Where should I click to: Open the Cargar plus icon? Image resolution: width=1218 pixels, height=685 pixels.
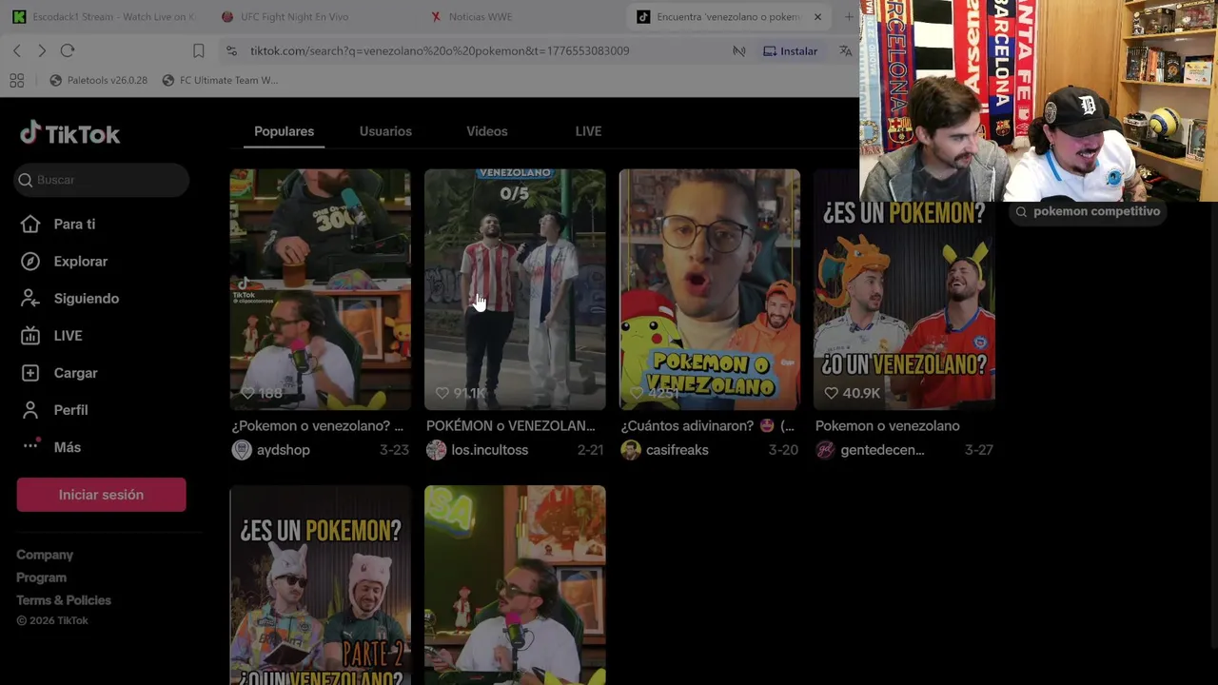point(30,373)
